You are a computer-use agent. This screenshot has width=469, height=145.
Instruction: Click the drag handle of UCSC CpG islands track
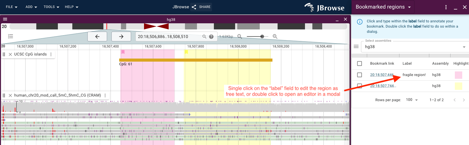click(4, 54)
